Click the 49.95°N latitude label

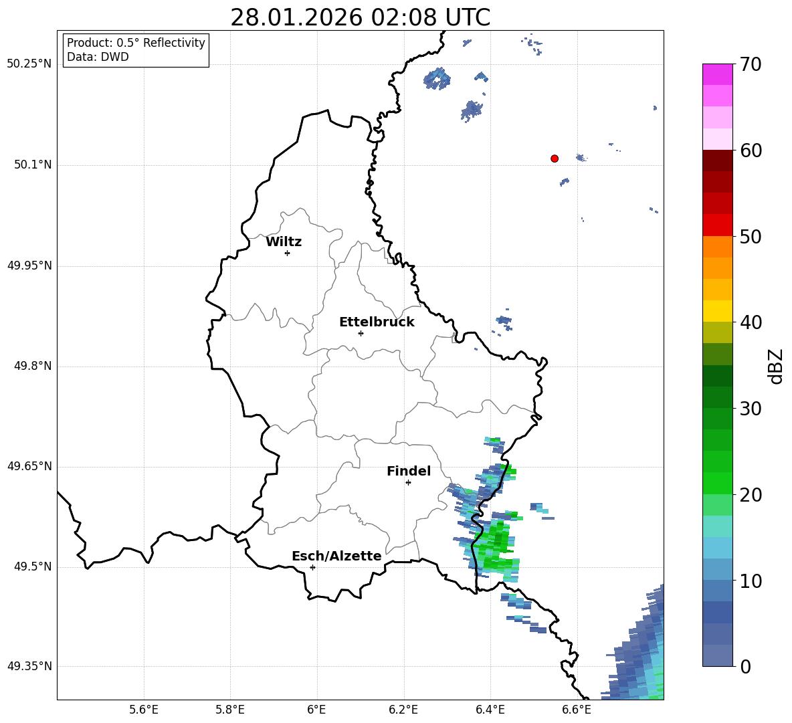[29, 266]
